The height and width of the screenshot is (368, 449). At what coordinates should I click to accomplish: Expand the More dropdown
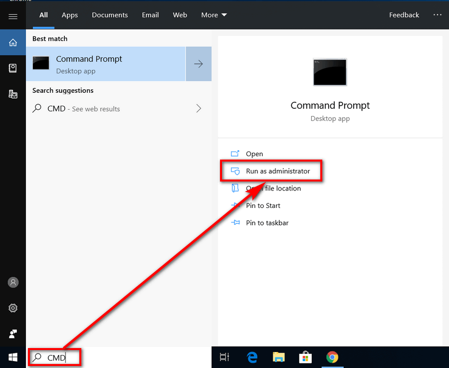[214, 15]
